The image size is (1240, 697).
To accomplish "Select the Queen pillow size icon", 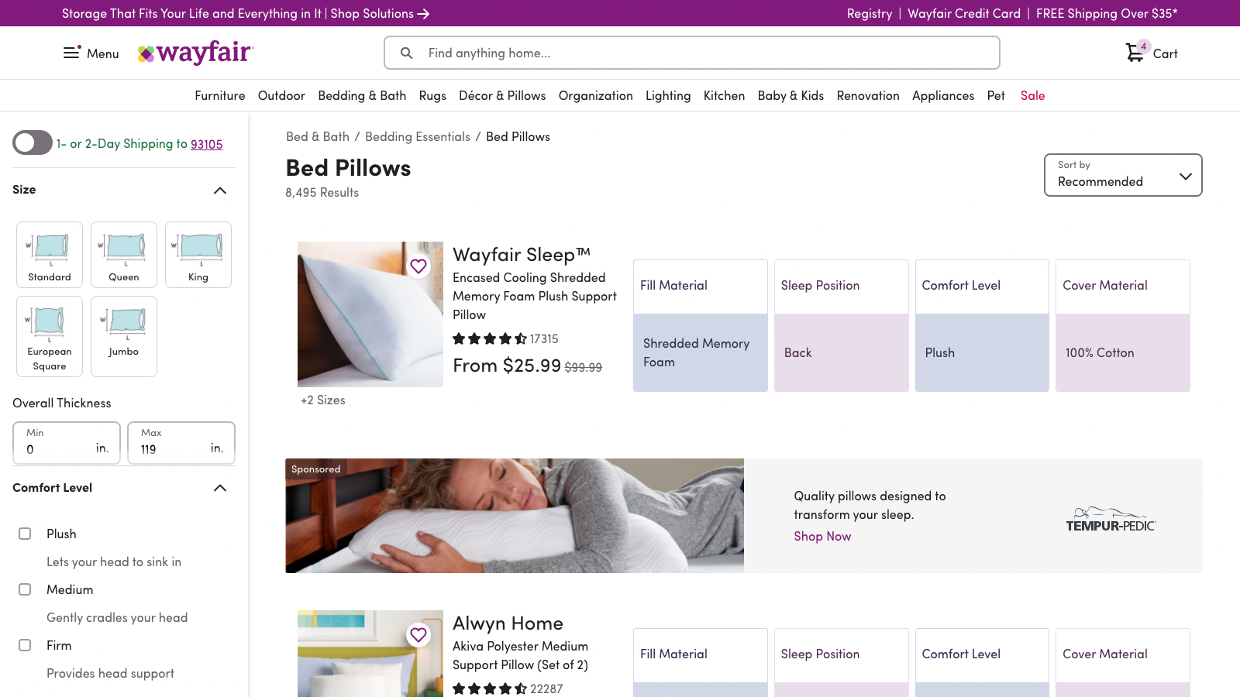I will [124, 255].
